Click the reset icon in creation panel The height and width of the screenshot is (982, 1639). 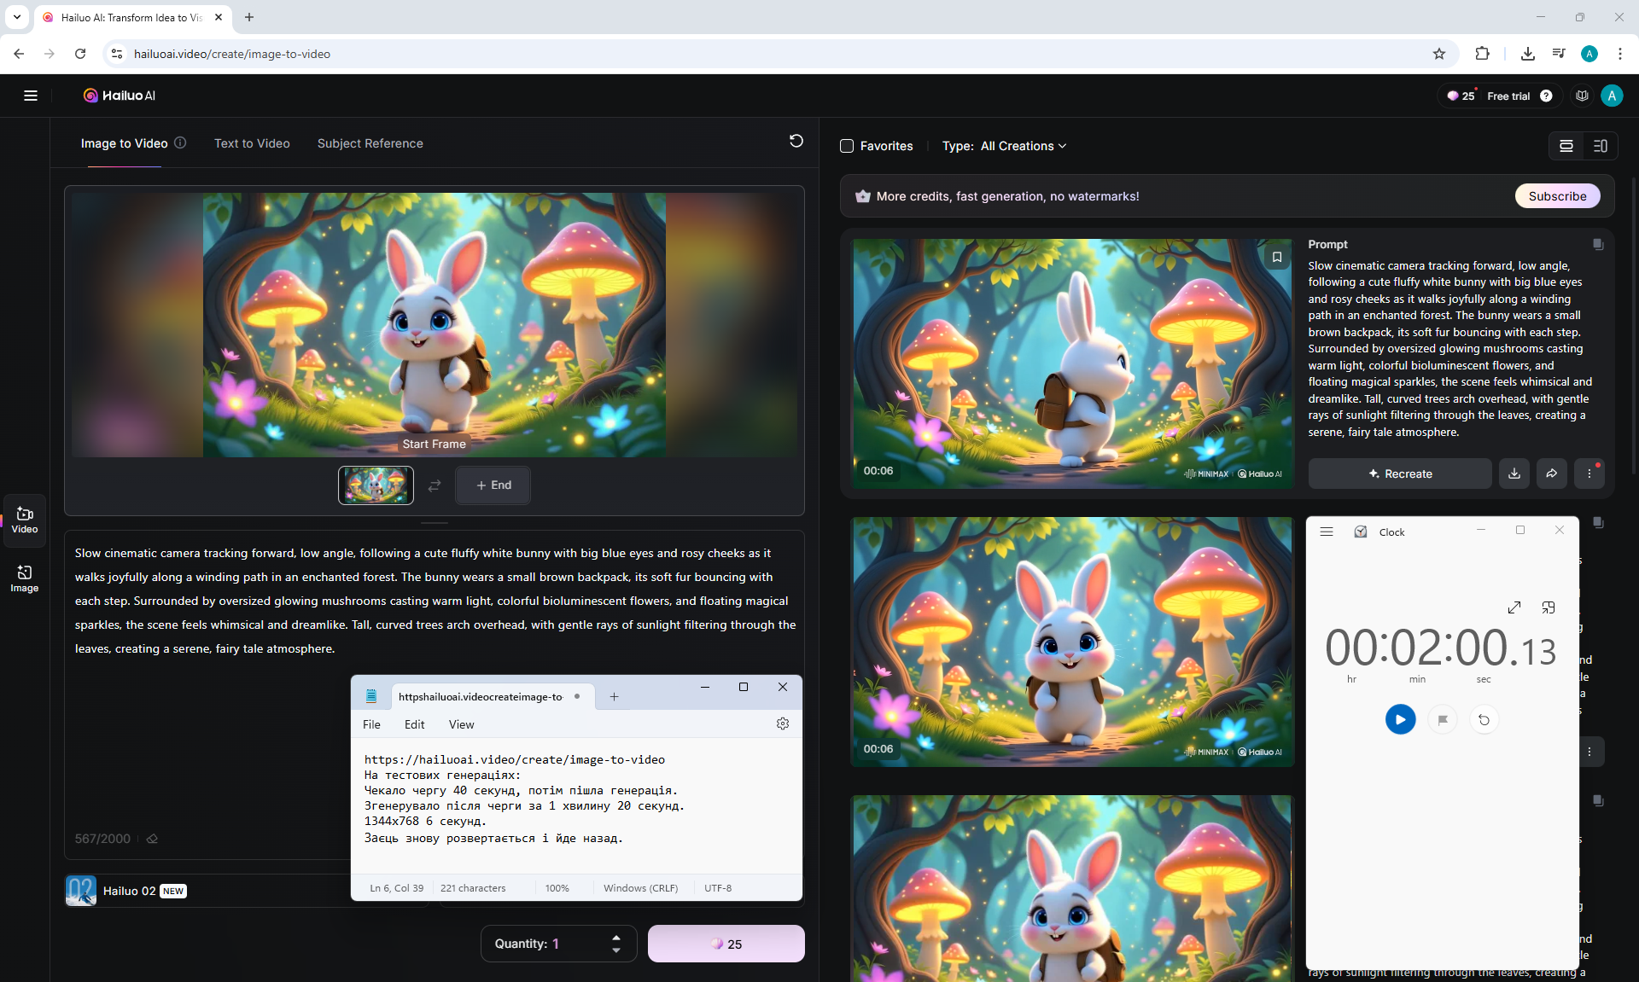[796, 141]
